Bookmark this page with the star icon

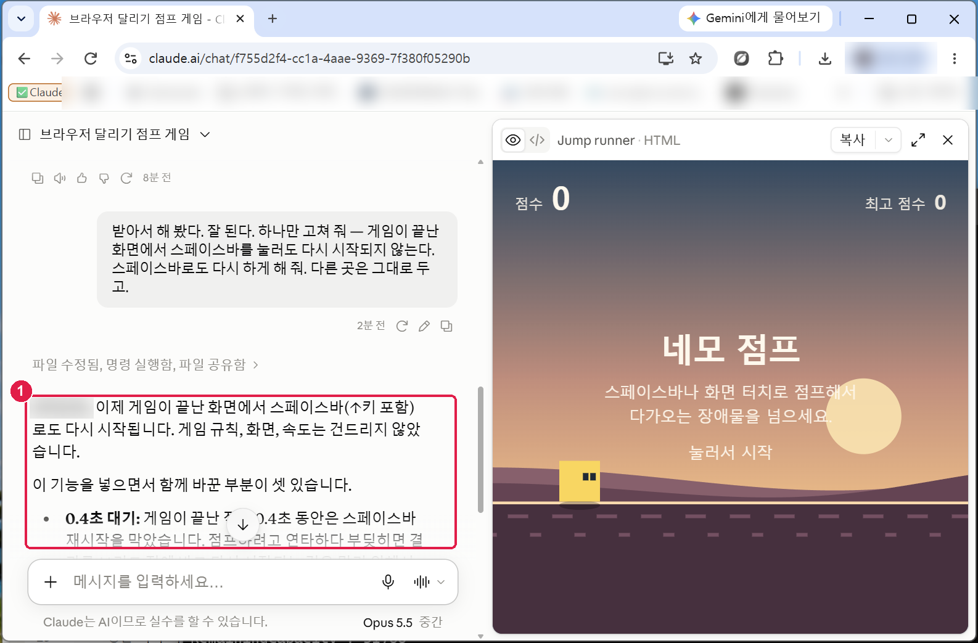pyautogui.click(x=696, y=59)
